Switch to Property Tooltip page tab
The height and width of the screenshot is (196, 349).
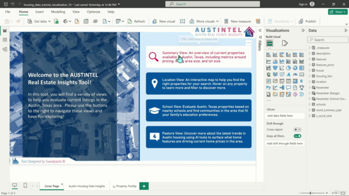click(x=125, y=186)
